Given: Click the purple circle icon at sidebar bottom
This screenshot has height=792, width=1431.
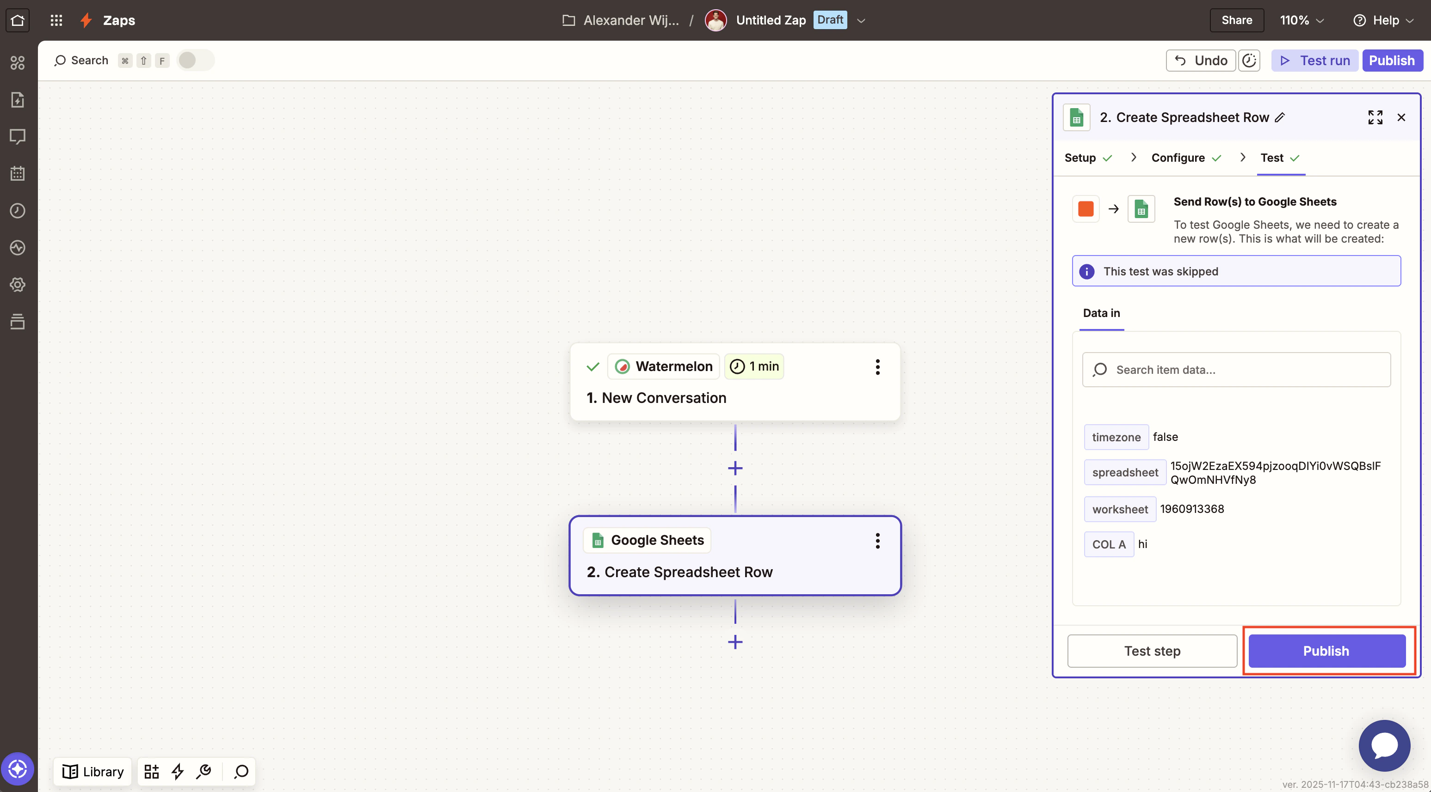Looking at the screenshot, I should pos(18,769).
